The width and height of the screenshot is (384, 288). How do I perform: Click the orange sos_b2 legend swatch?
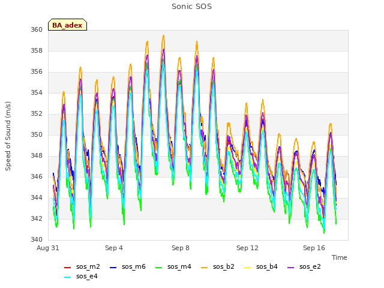[x=204, y=268]
